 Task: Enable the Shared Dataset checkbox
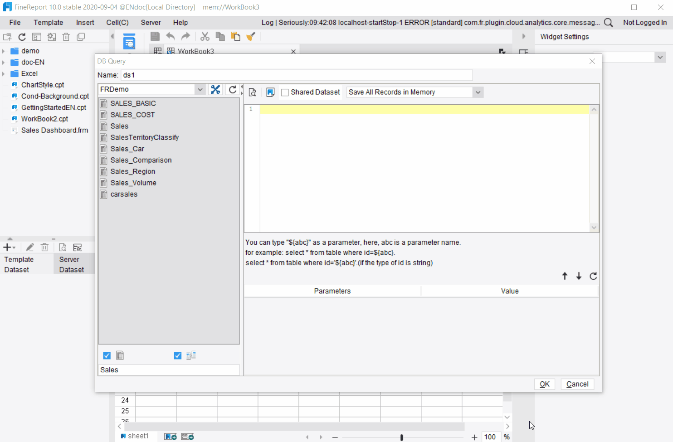coord(285,92)
